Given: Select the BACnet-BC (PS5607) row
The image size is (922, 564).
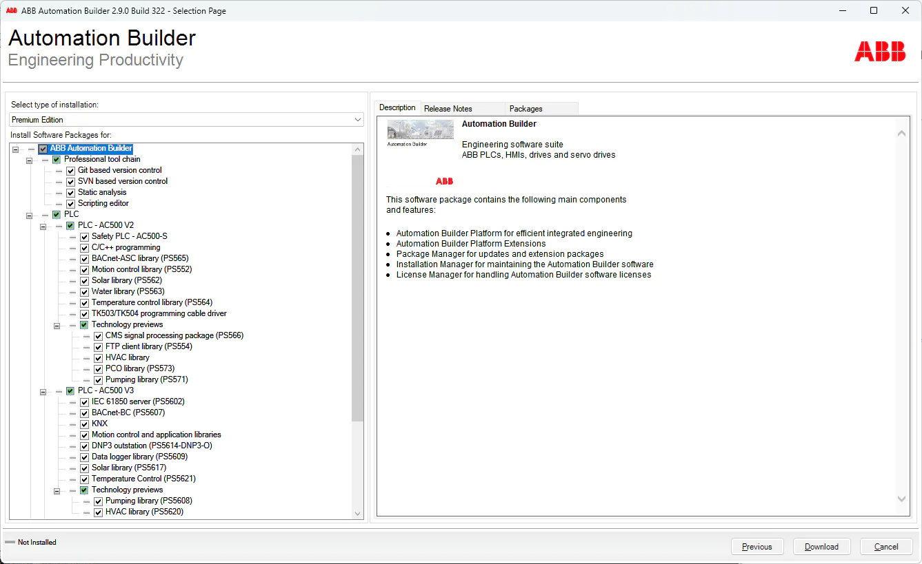Looking at the screenshot, I should 128,412.
